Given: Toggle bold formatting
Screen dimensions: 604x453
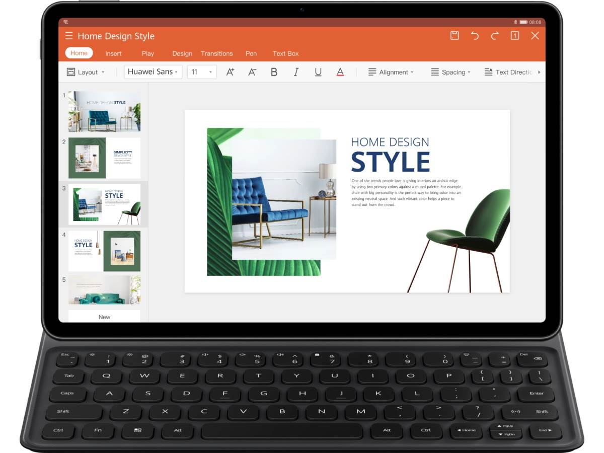Looking at the screenshot, I should pyautogui.click(x=274, y=72).
